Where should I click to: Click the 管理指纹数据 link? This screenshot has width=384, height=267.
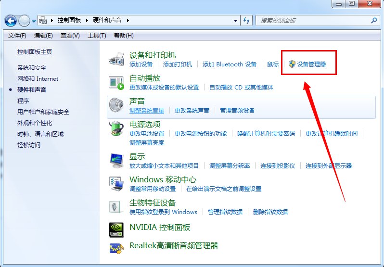click(x=225, y=212)
